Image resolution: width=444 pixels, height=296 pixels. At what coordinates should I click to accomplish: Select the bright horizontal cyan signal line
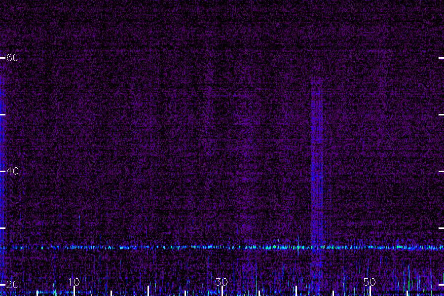point(222,247)
